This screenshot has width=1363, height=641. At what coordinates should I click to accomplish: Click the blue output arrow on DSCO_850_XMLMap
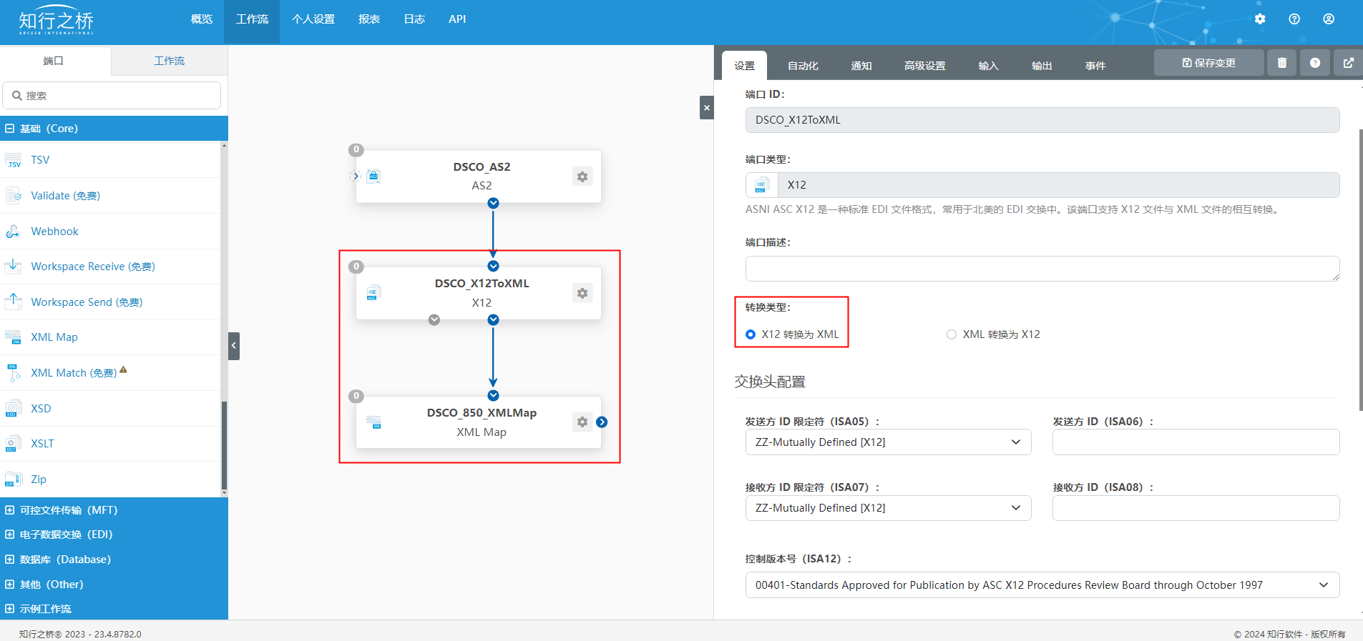(x=602, y=422)
